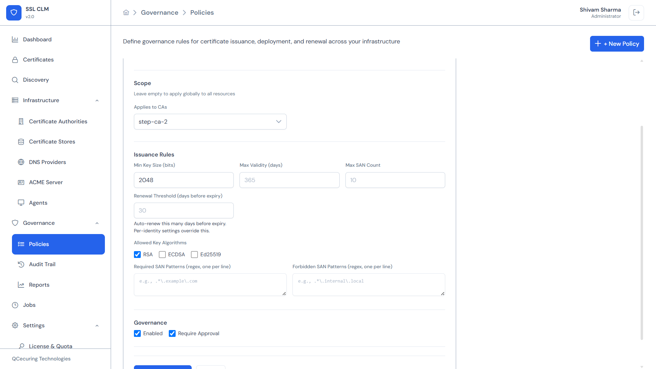Image resolution: width=656 pixels, height=369 pixels.
Task: Collapse the Governance sidebar section chevron
Action: (x=97, y=223)
